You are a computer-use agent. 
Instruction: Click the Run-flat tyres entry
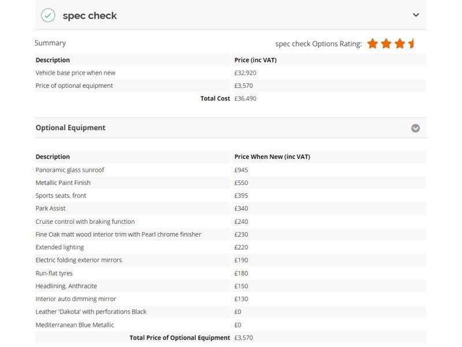pyautogui.click(x=54, y=273)
